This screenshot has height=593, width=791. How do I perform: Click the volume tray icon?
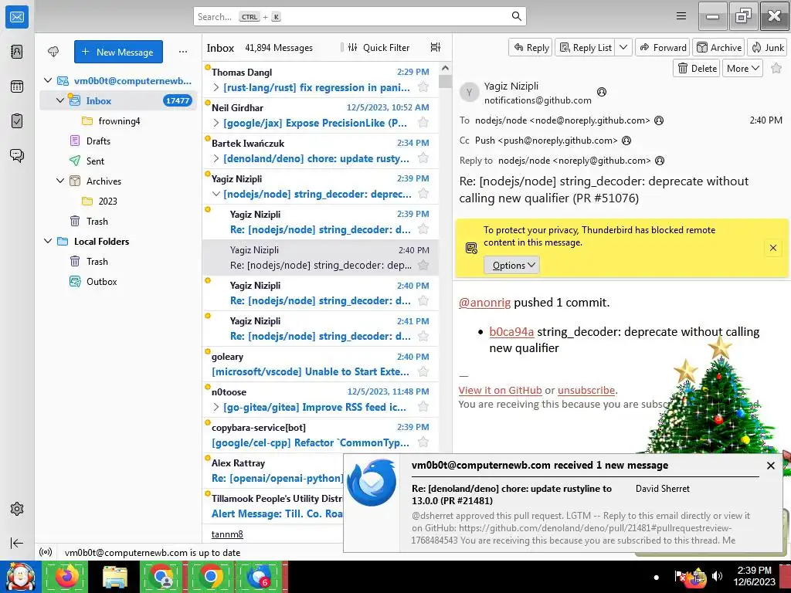(716, 576)
